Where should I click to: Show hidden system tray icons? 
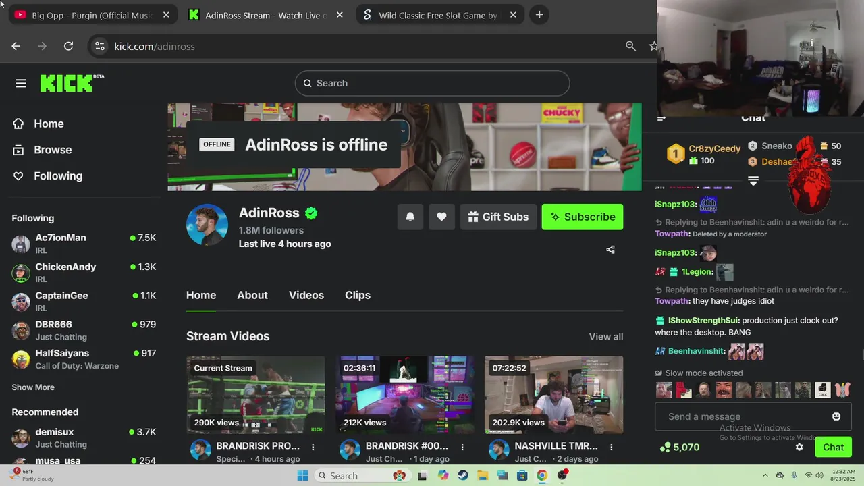tap(765, 476)
